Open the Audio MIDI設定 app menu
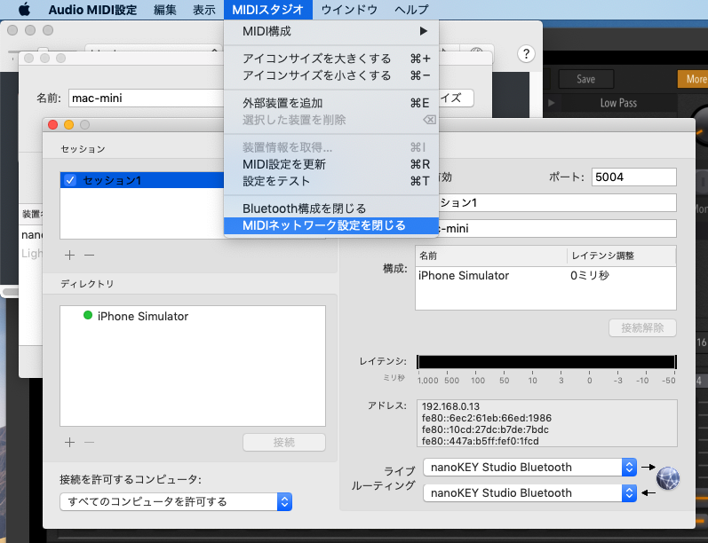 point(92,10)
